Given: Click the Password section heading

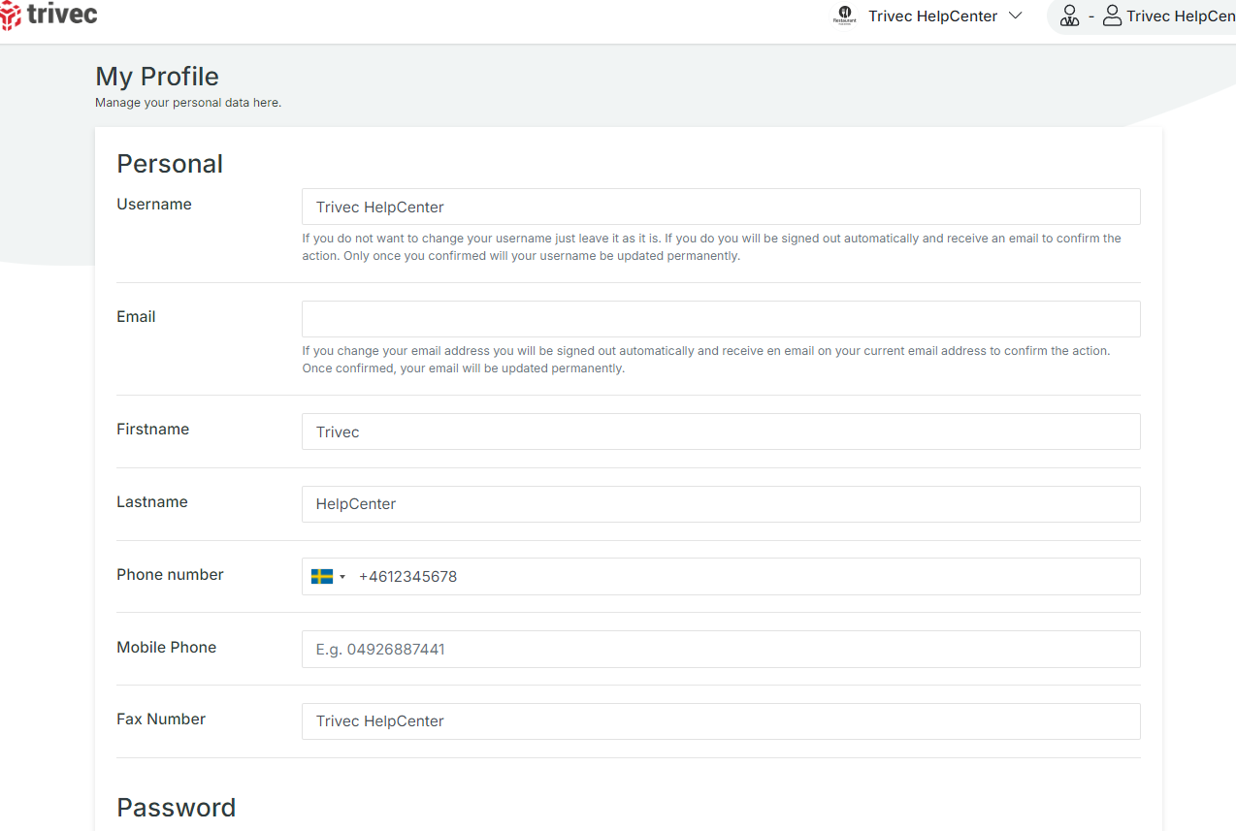Looking at the screenshot, I should point(176,808).
